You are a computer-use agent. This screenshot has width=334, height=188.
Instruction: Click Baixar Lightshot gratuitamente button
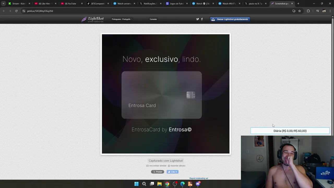(x=230, y=19)
